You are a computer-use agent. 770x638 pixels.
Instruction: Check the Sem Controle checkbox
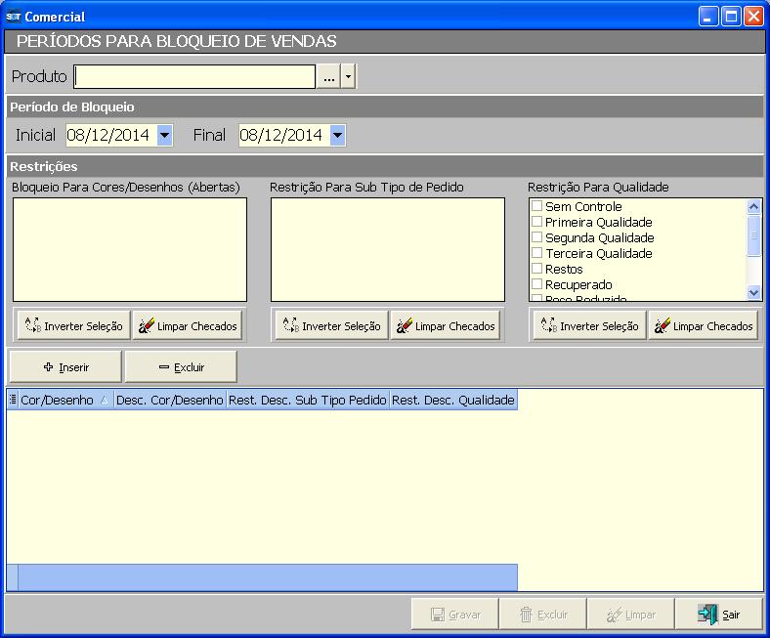[536, 206]
